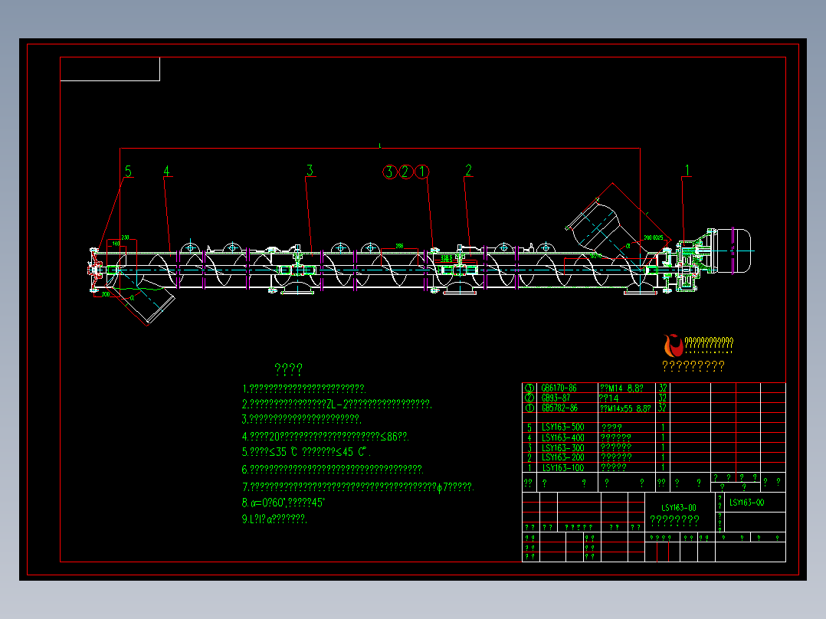The height and width of the screenshot is (619, 826).
Task: Click the red circled balloon 2
Action: [405, 172]
